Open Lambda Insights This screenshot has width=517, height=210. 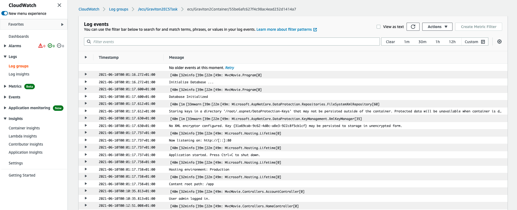click(x=23, y=136)
